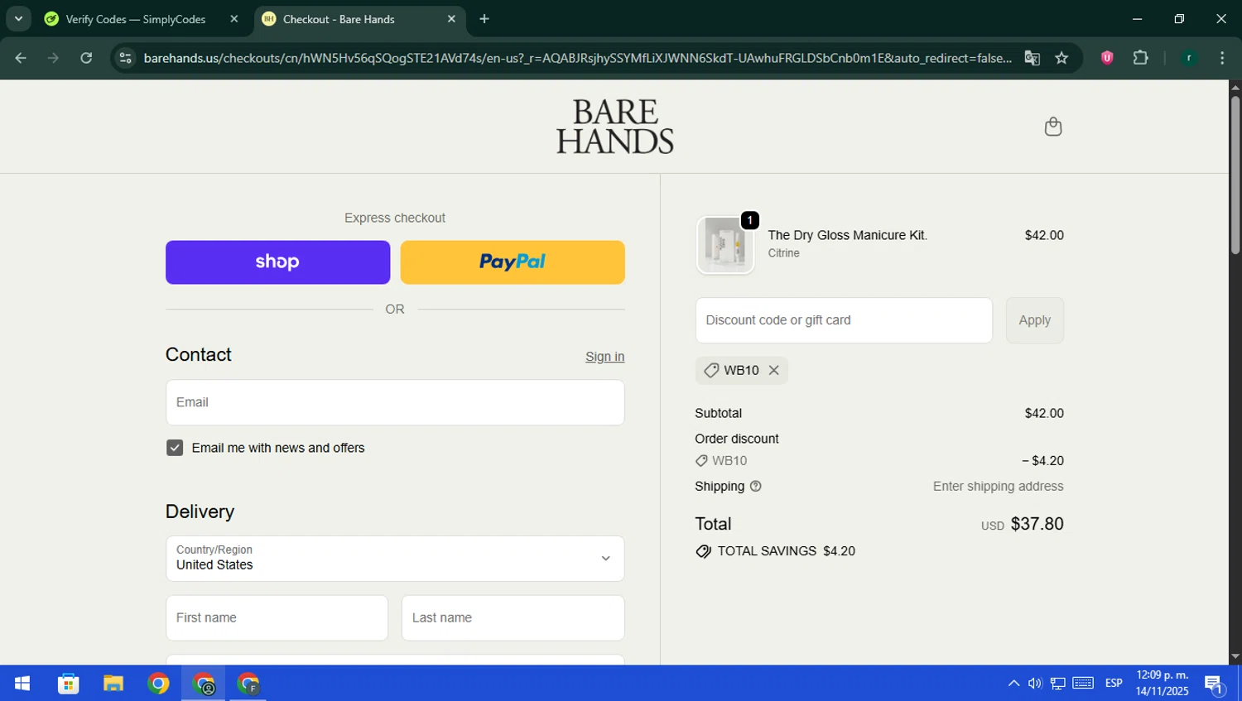
Task: Open File Explorer from the taskbar
Action: [113, 684]
